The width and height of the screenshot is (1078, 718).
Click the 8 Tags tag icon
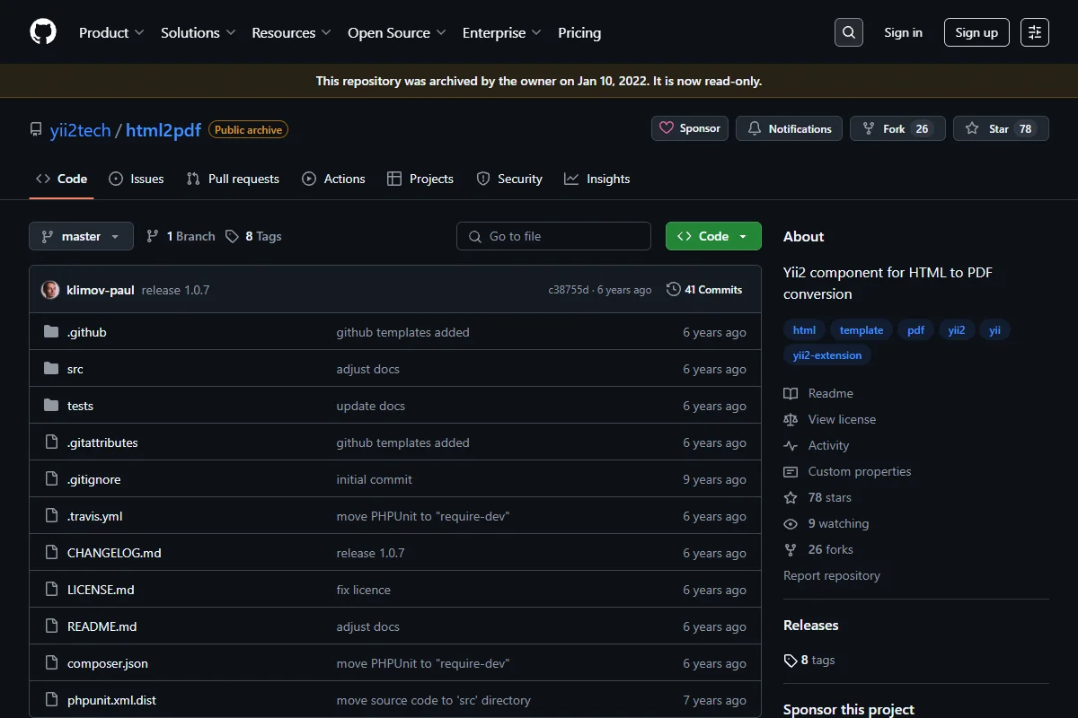pos(232,236)
